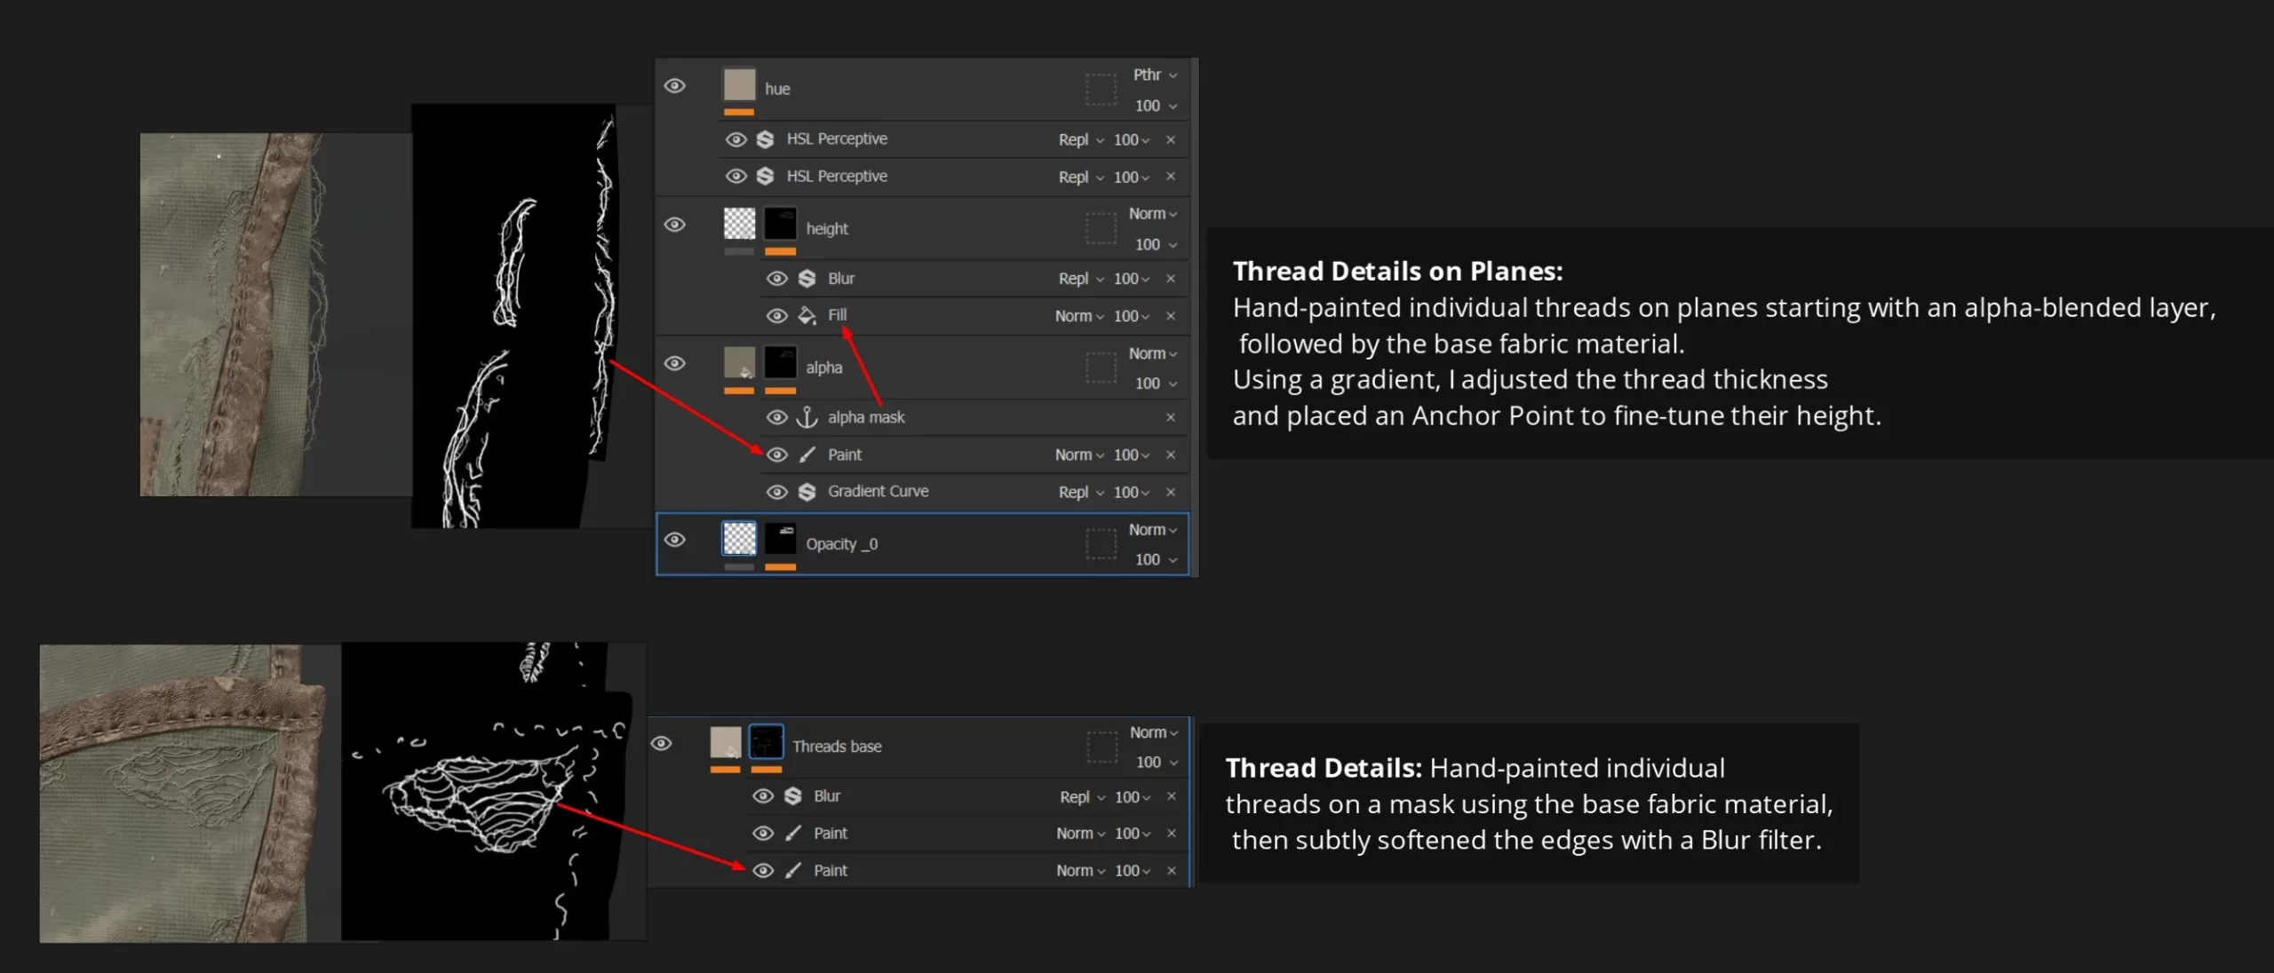Open Norm blend dropdown on Fill effect
The image size is (2274, 973).
click(1079, 316)
